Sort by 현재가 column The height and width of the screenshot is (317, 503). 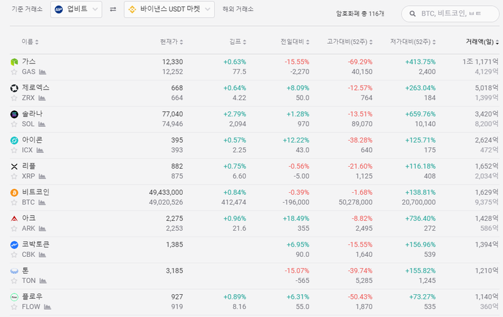(x=172, y=42)
